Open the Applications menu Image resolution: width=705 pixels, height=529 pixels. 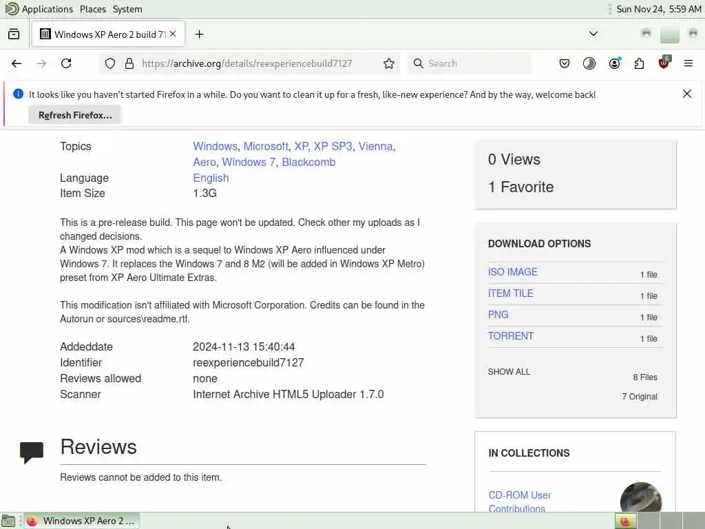(x=48, y=9)
